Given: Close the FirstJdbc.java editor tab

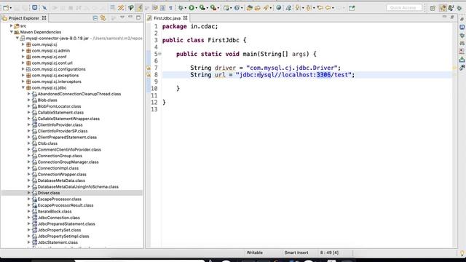Looking at the screenshot, I should [x=185, y=18].
